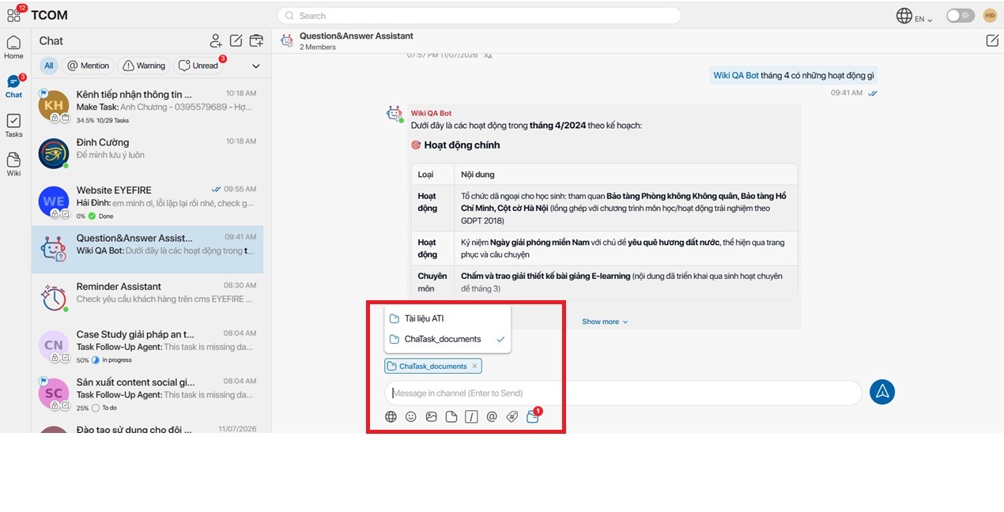Viewport: 1004px width, 512px height.
Task: Click the In progress status label
Action: [x=117, y=360]
